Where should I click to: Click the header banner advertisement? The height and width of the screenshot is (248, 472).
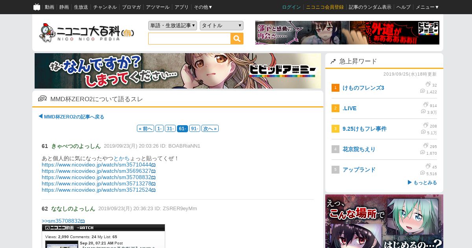(347, 33)
